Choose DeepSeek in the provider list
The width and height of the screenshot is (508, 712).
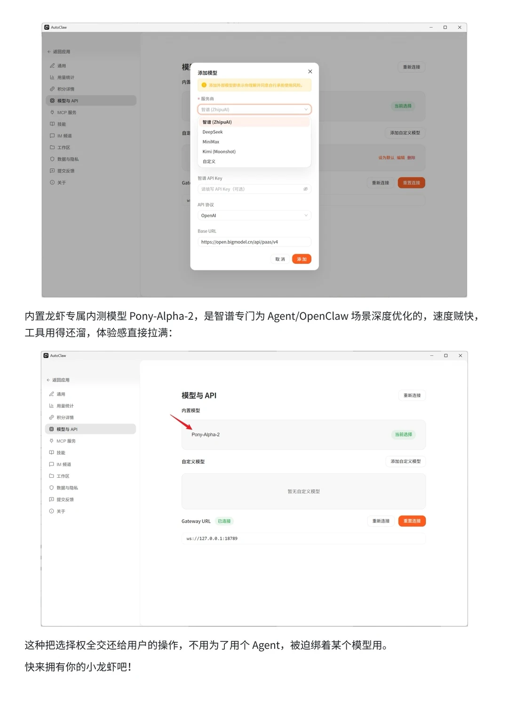click(x=254, y=132)
